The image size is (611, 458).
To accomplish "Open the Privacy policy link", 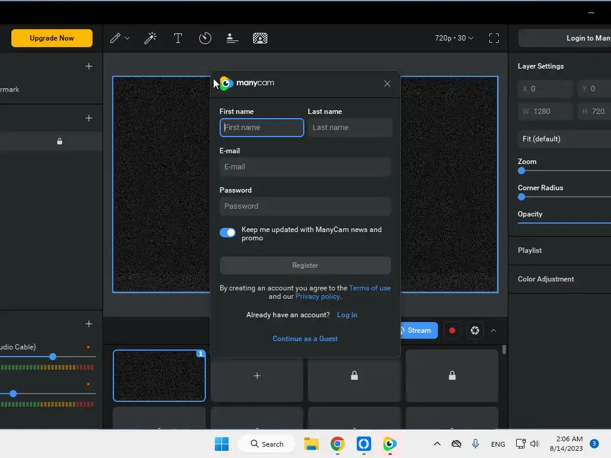I will pos(317,296).
